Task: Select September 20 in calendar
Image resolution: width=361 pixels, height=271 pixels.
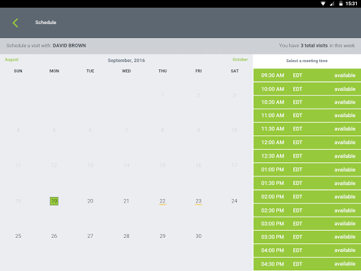Action: click(90, 201)
